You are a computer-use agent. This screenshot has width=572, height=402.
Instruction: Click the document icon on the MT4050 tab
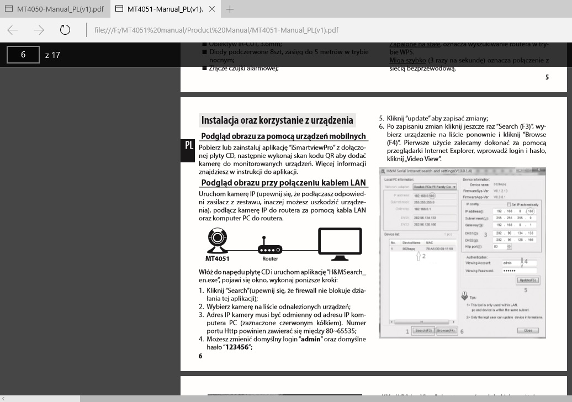[8, 9]
